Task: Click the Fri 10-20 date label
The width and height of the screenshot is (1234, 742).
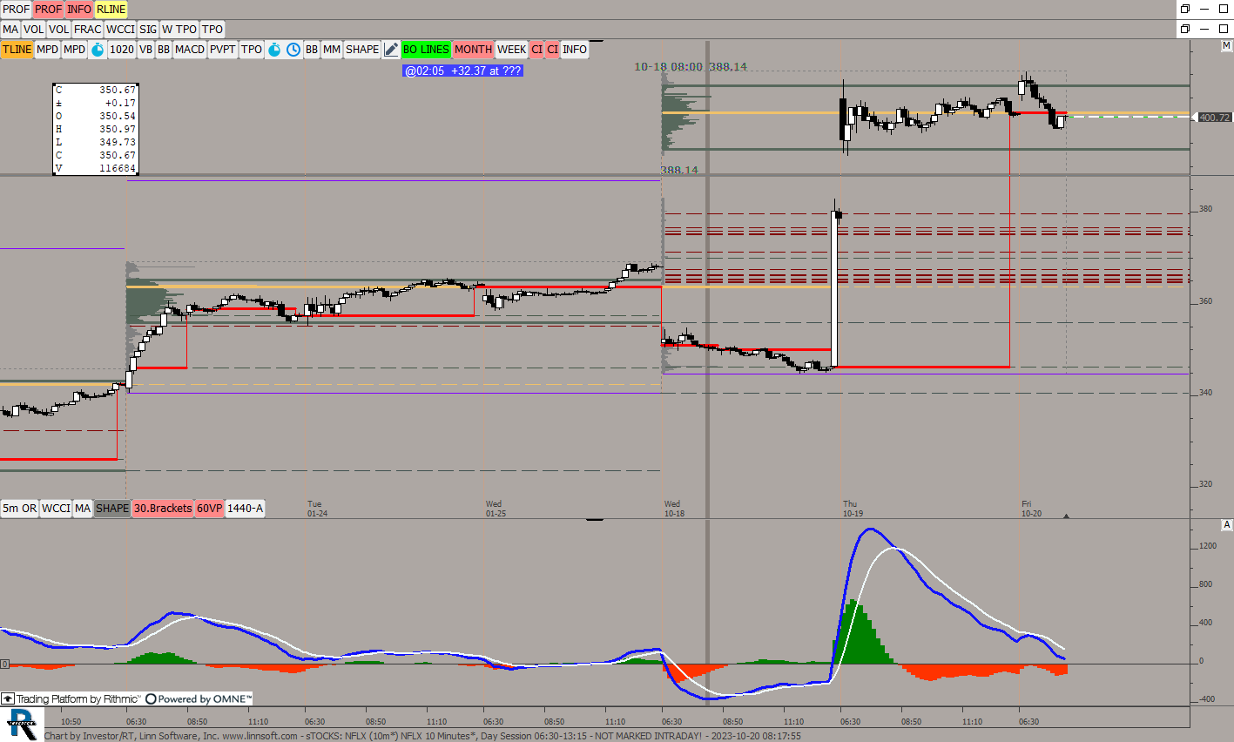Action: [1031, 509]
